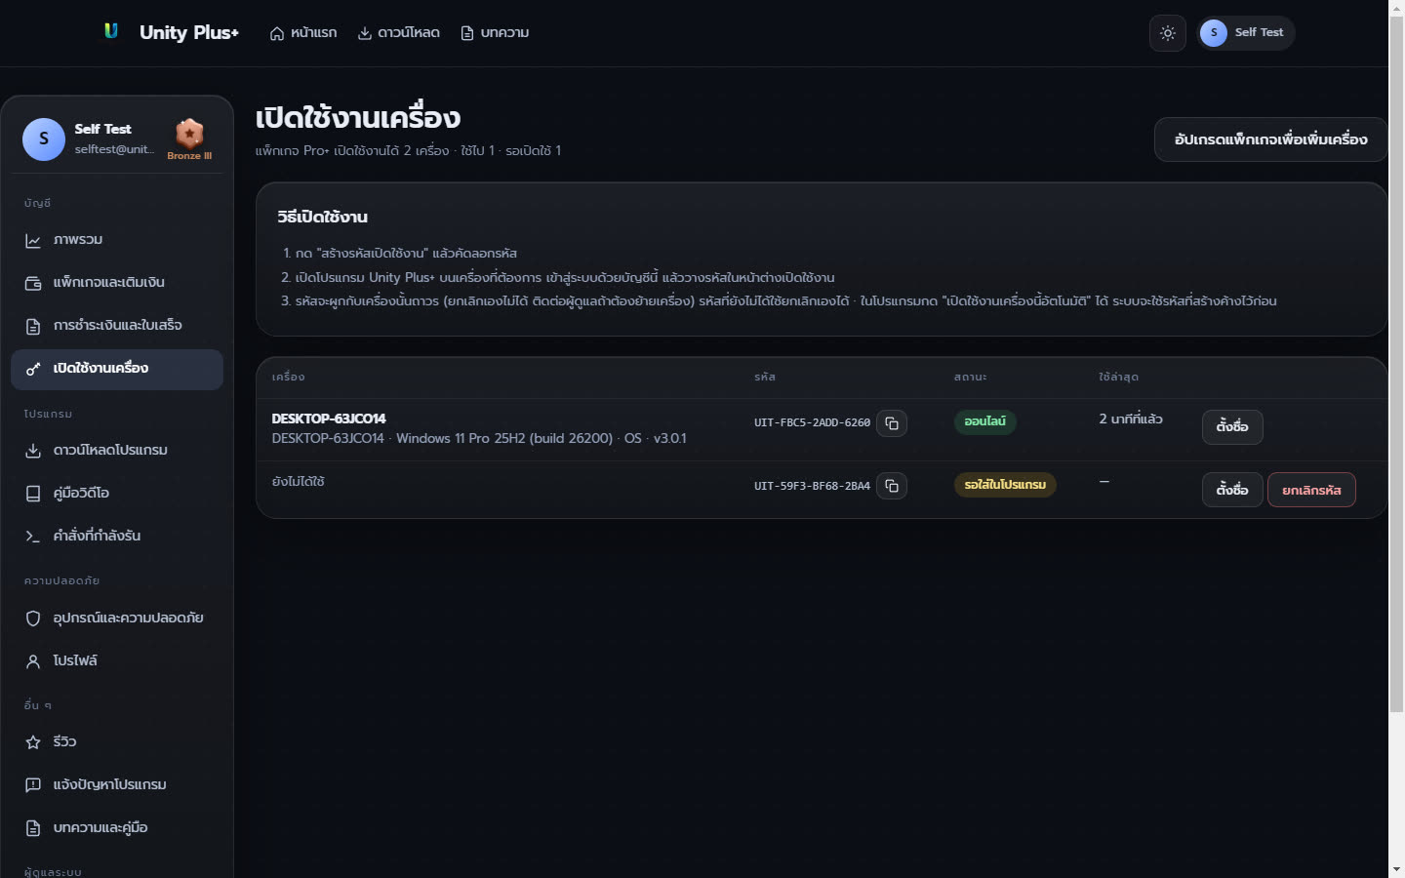Open ดาวน์โหลดโปรแกรม in the sidebar

117,451
